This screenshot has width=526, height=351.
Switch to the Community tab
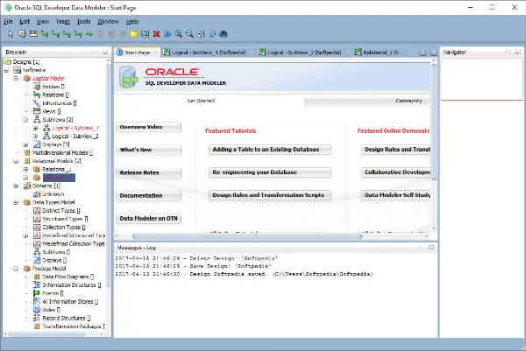(409, 101)
